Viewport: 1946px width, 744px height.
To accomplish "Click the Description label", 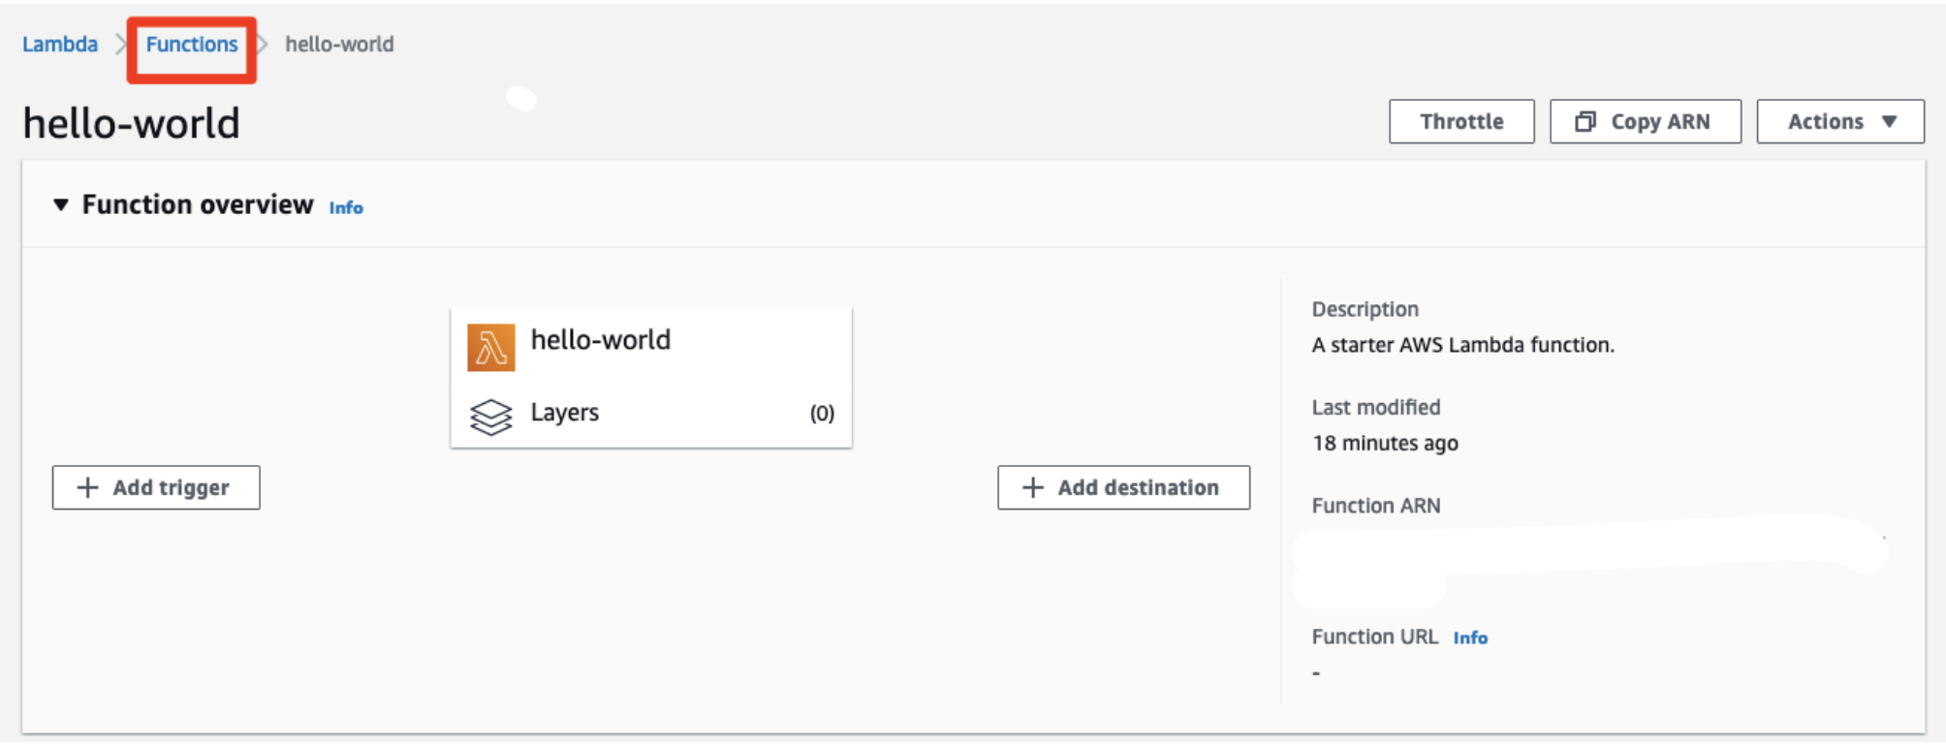I will point(1365,309).
